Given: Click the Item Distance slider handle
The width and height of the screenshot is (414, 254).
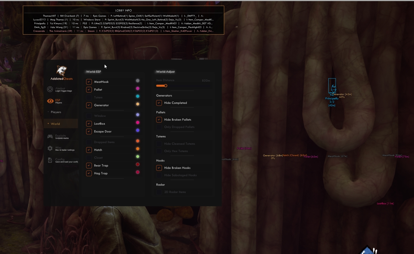Looking at the screenshot, I should pyautogui.click(x=166, y=86).
